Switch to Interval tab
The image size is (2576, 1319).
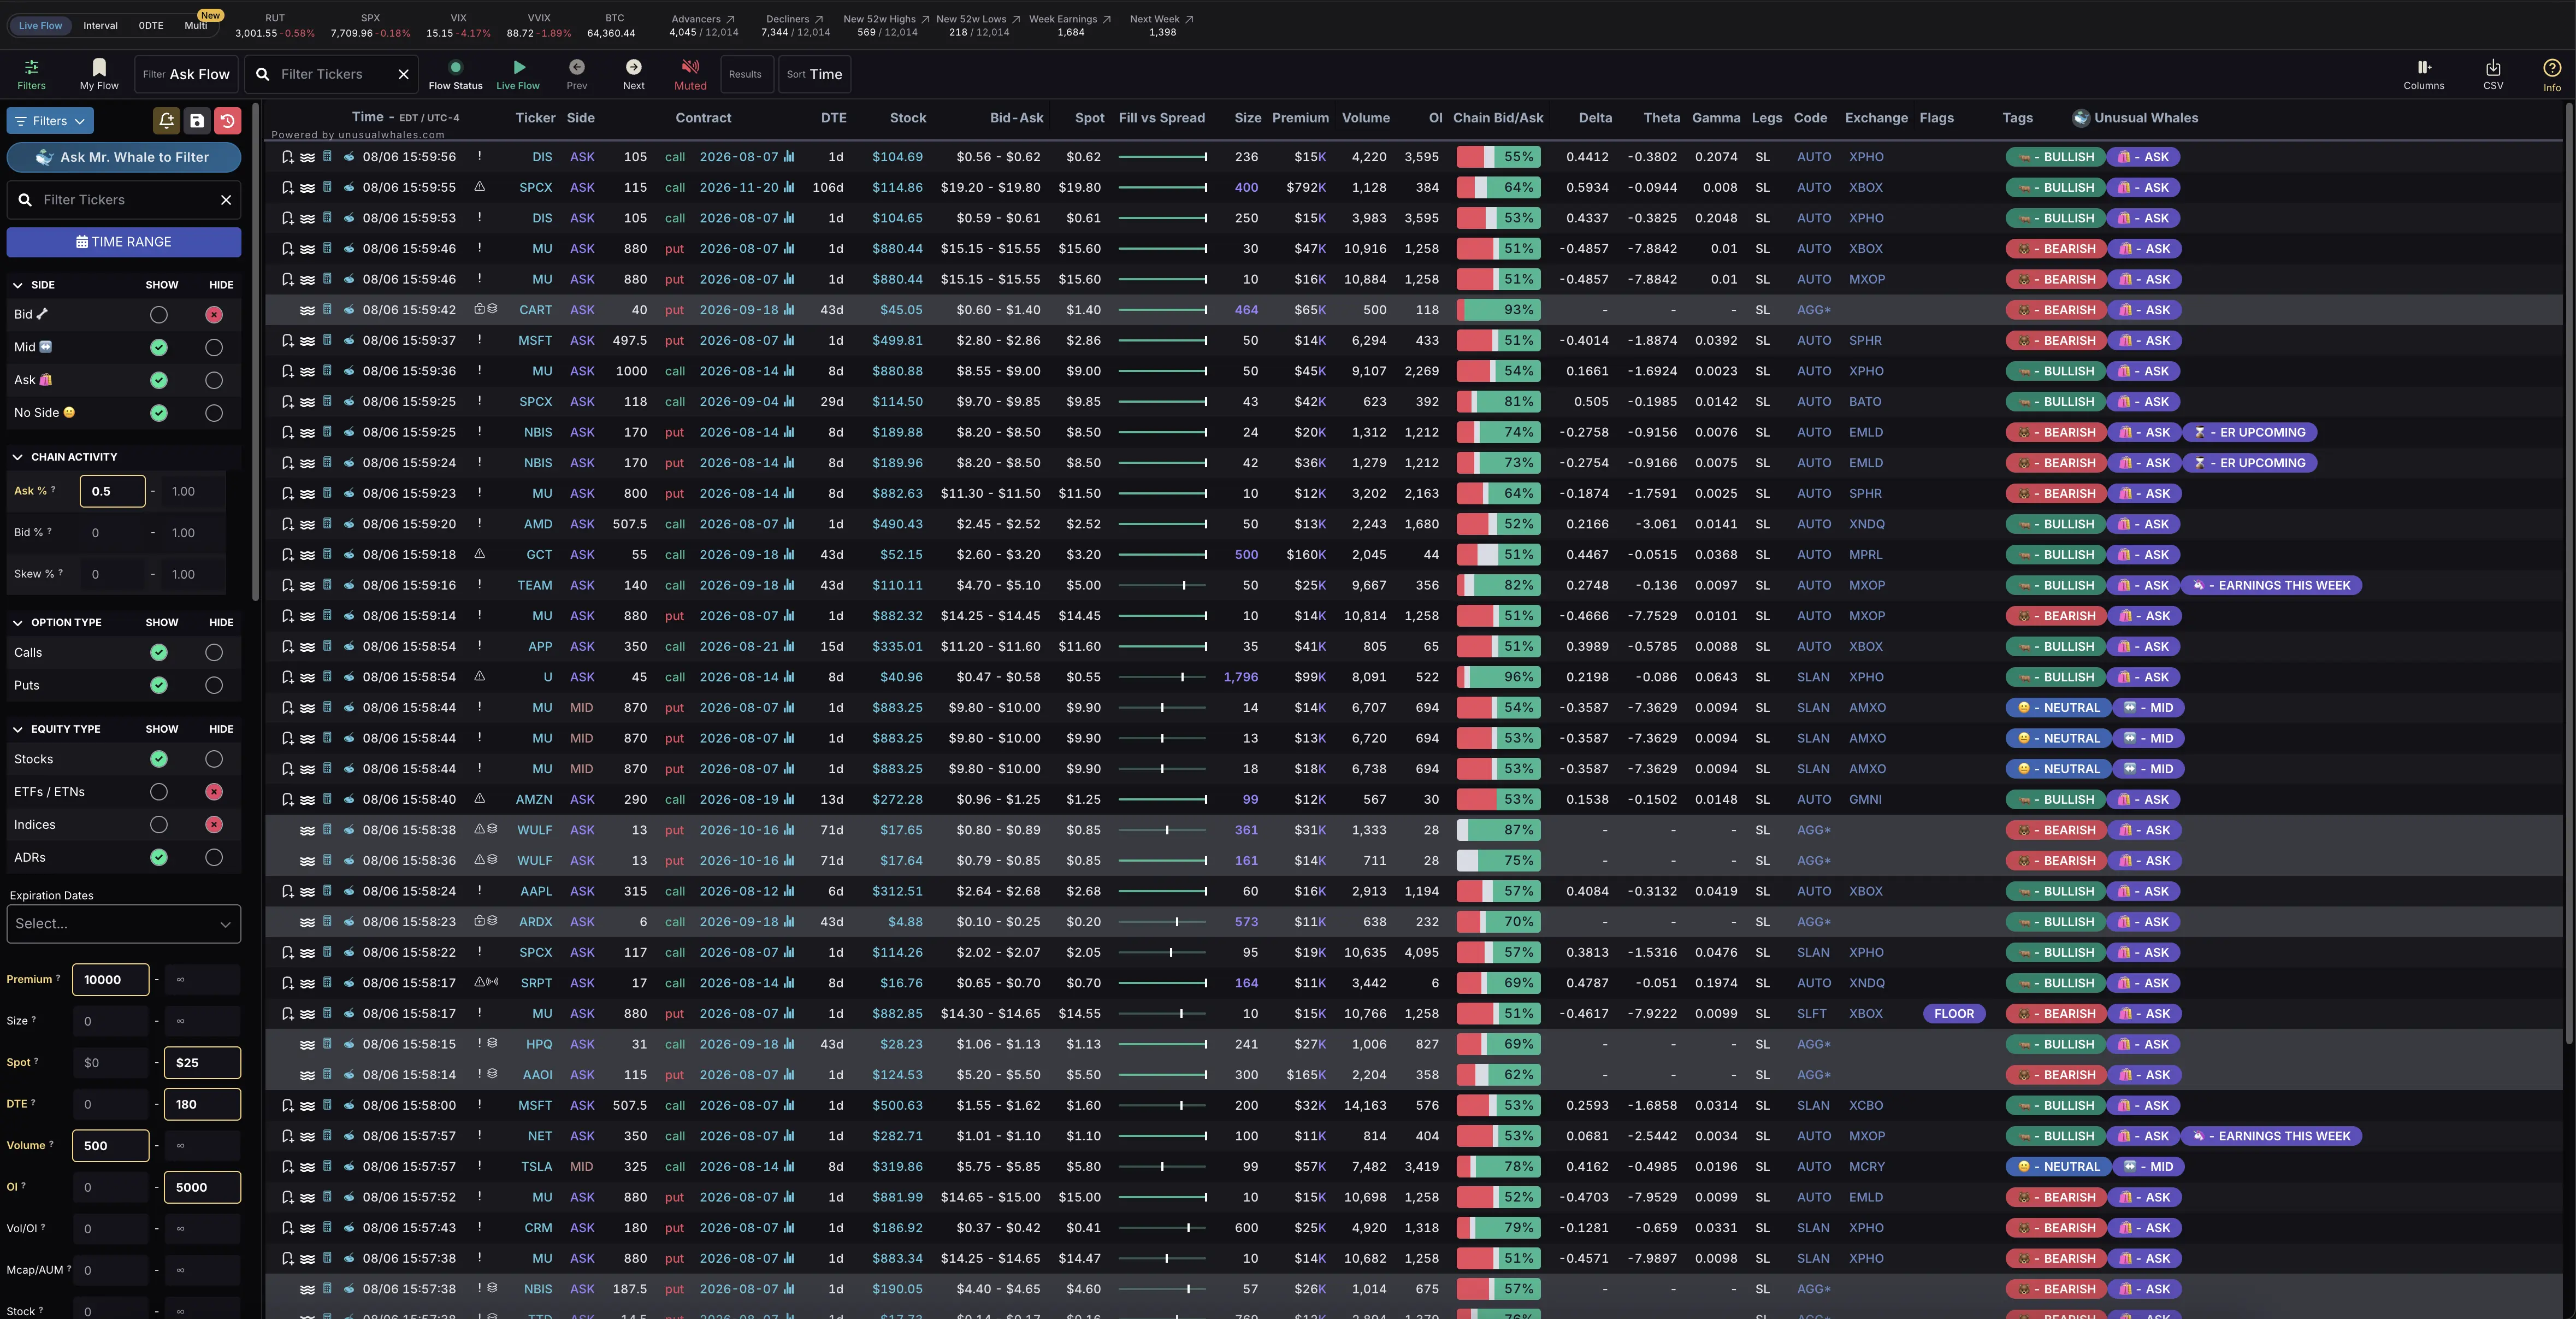click(100, 25)
